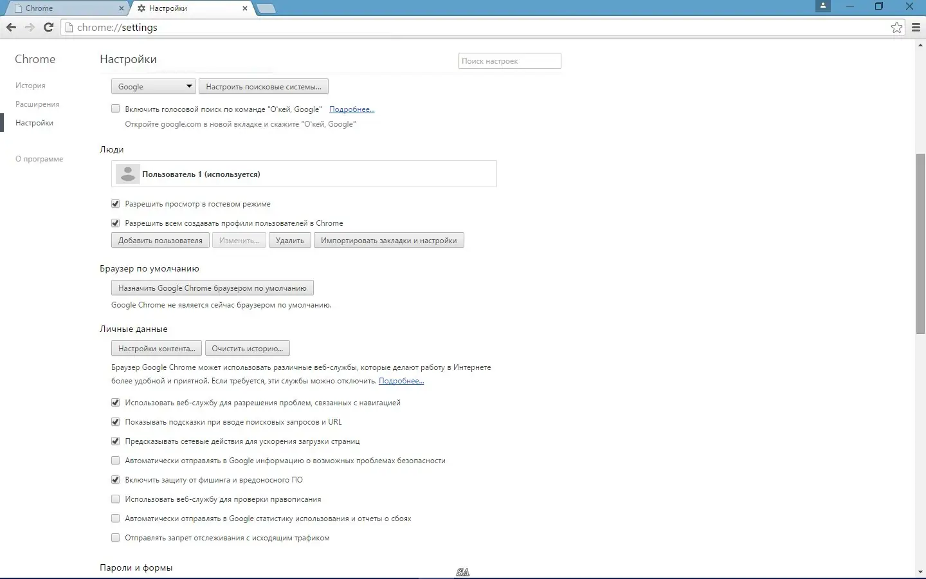Viewport: 926px width, 579px height.
Task: Click the Удалить user button
Action: click(x=290, y=241)
